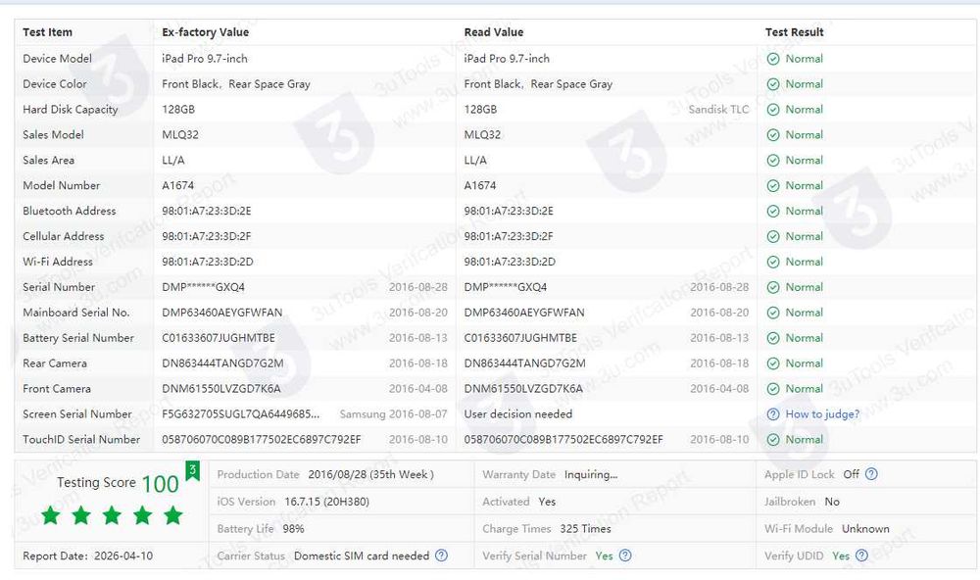Click the ex-factory iPad Pro 9.7-inch cell
This screenshot has width=980, height=580.
(x=205, y=59)
